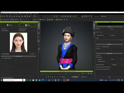
Task: Open the Help menu
Action: point(37,14)
